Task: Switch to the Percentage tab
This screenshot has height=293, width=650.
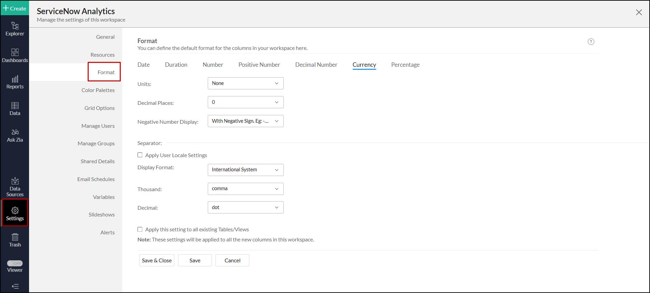Action: [405, 65]
